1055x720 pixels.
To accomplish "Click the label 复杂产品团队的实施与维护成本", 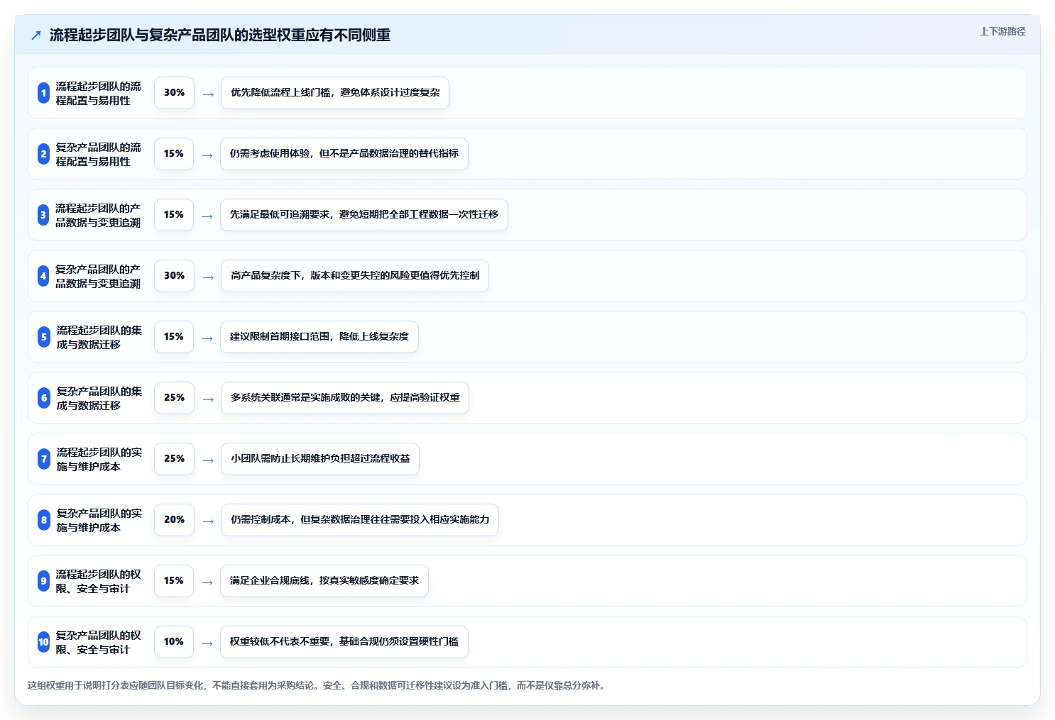I will [x=99, y=520].
